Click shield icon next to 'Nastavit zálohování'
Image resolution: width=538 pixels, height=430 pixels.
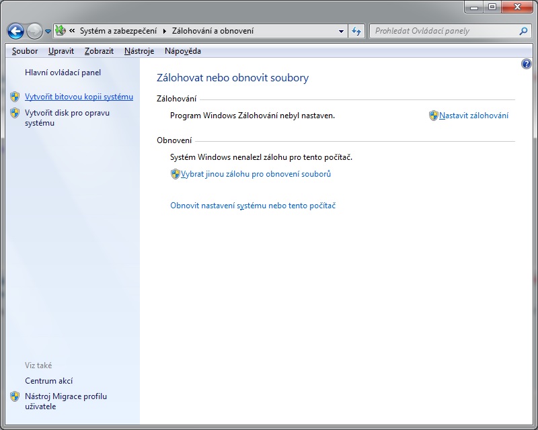pos(433,116)
